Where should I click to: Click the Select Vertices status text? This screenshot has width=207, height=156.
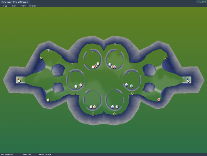[x=45, y=154]
